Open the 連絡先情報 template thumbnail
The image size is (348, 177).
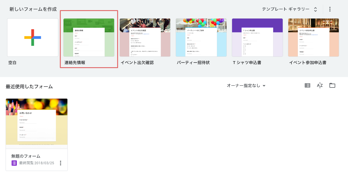pyautogui.click(x=89, y=38)
